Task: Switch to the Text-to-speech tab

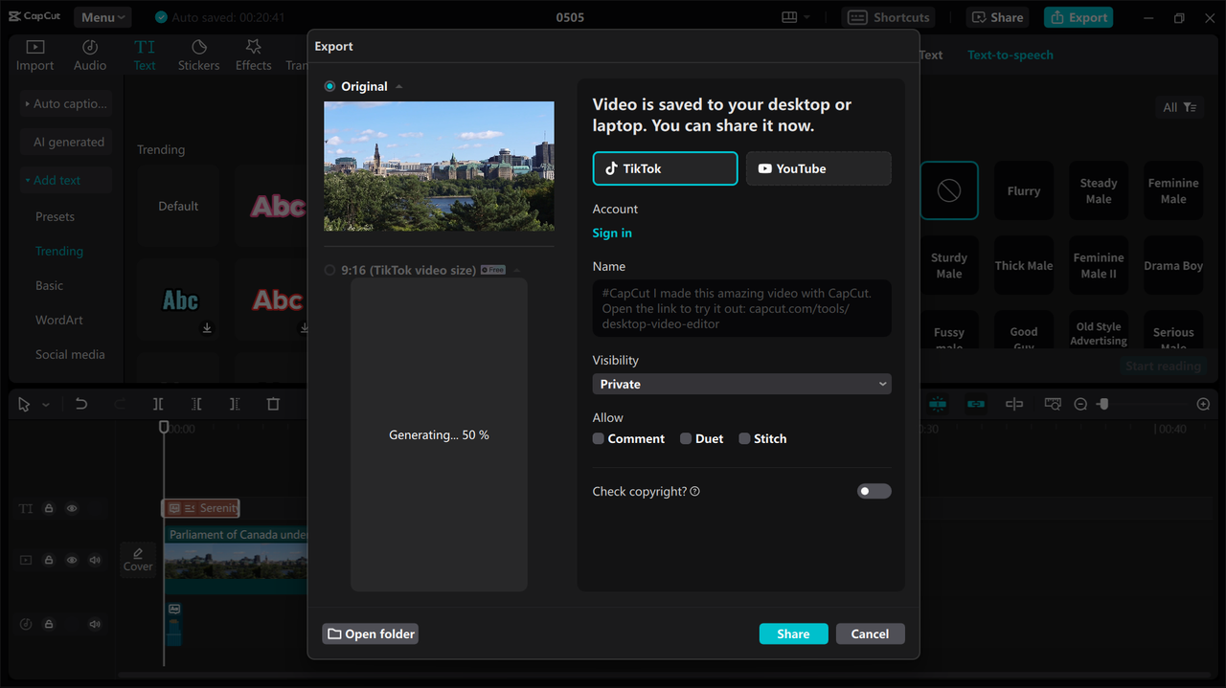Action: [x=1010, y=55]
